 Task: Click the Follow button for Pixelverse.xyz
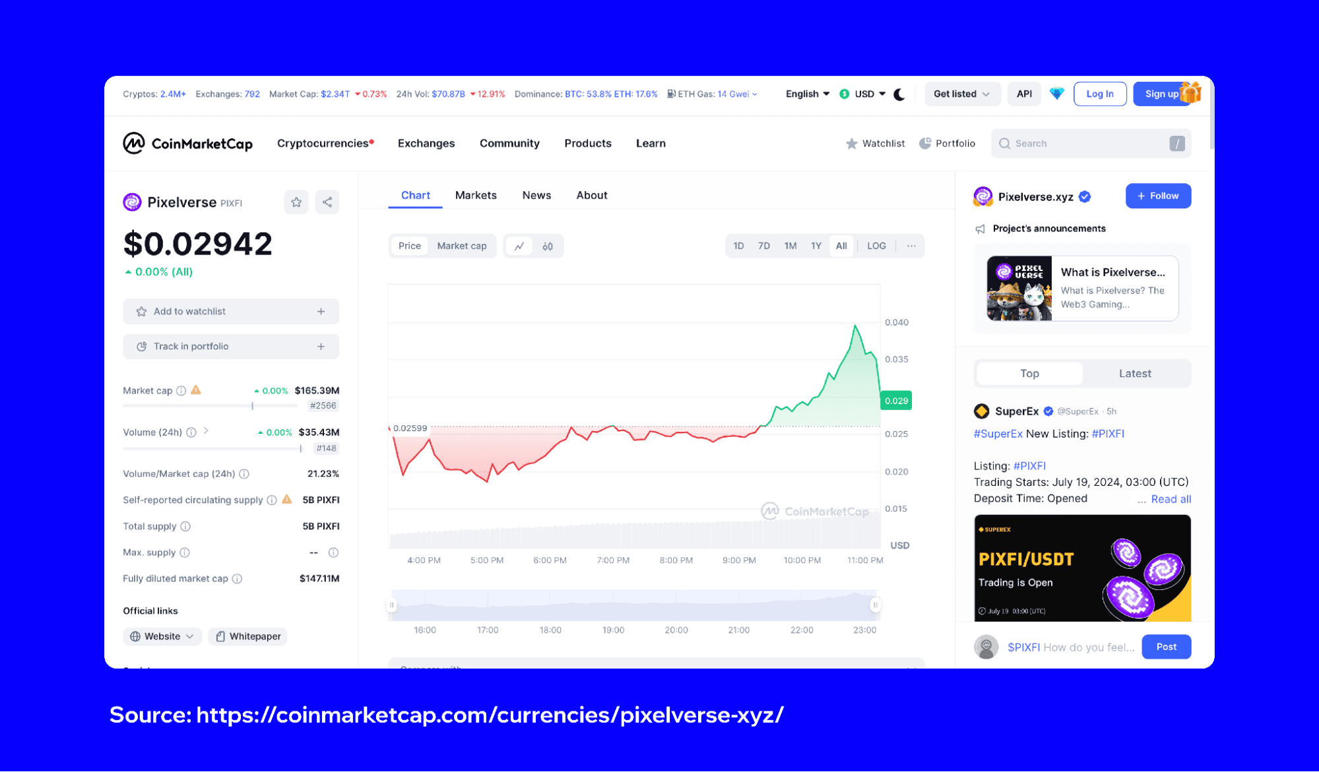pyautogui.click(x=1157, y=196)
